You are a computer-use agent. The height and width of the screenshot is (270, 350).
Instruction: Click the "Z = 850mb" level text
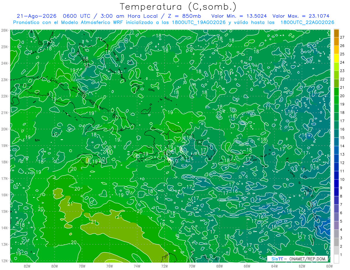pos(185,16)
